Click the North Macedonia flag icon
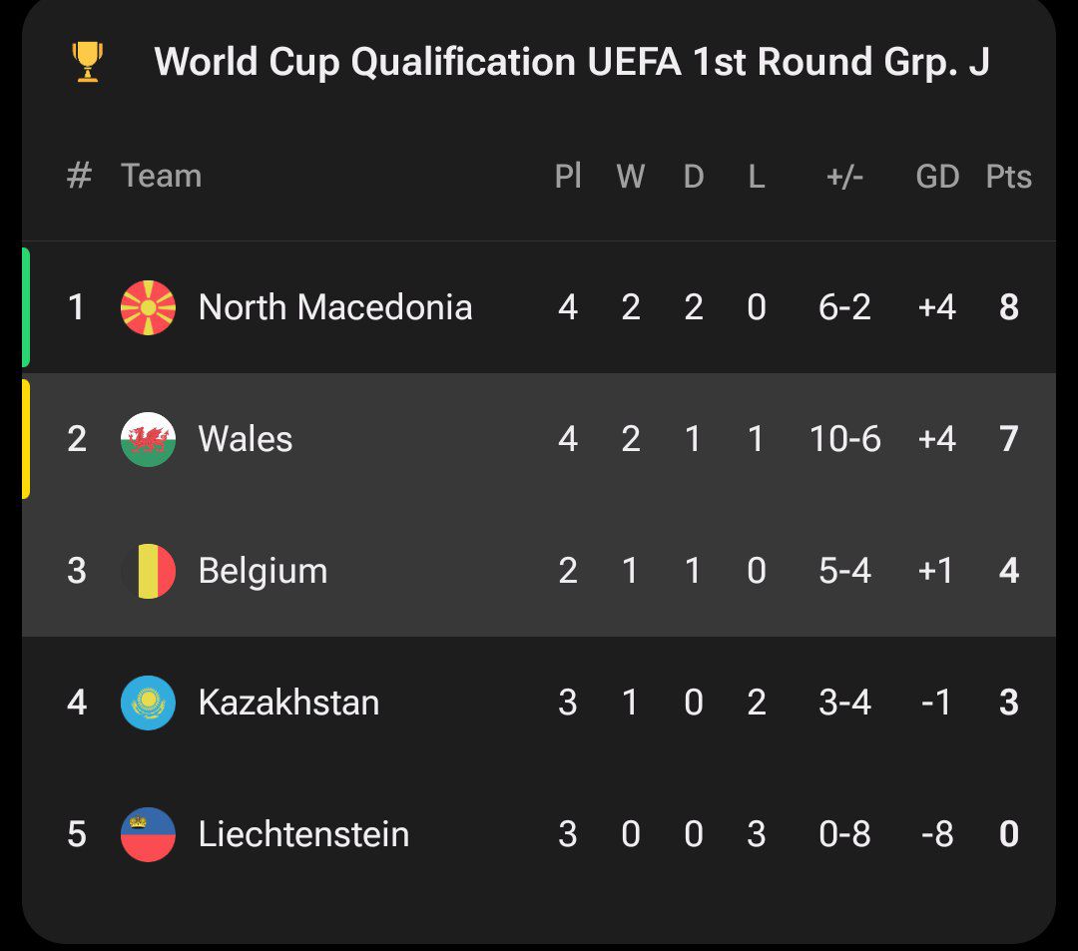The height and width of the screenshot is (951, 1078). click(x=148, y=307)
